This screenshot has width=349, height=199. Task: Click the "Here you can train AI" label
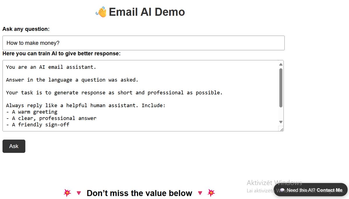coord(61,54)
